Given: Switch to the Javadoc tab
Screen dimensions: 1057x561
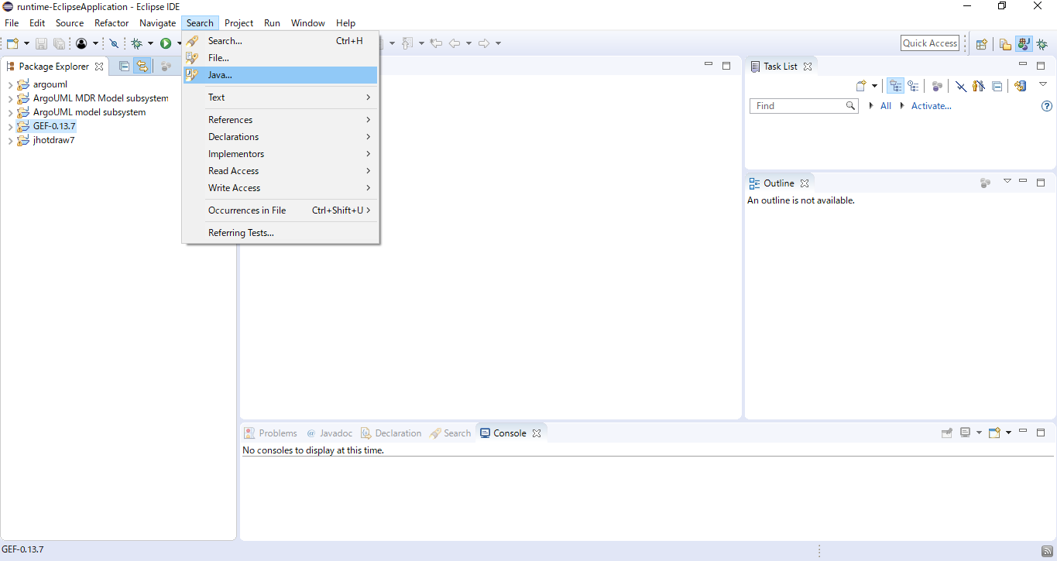Looking at the screenshot, I should [329, 433].
